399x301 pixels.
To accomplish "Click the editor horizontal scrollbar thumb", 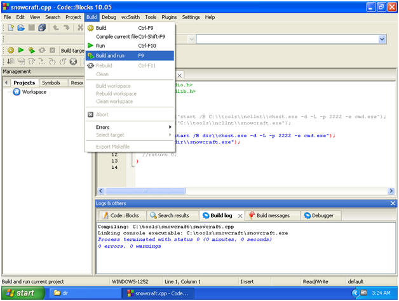I will [x=145, y=191].
